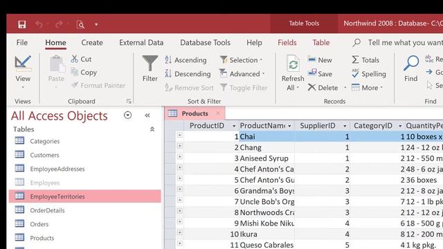
Task: Switch to the Table tab
Action: click(x=321, y=43)
